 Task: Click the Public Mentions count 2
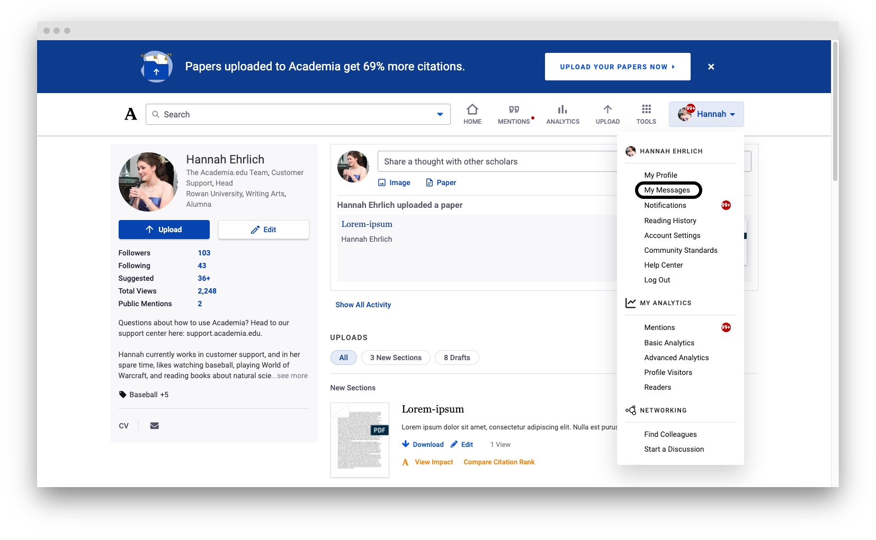pos(200,304)
